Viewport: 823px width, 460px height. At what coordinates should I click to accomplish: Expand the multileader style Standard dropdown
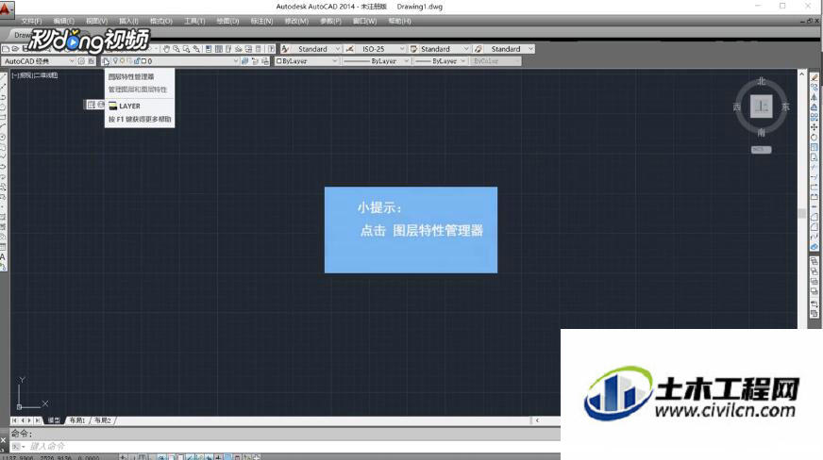point(530,49)
